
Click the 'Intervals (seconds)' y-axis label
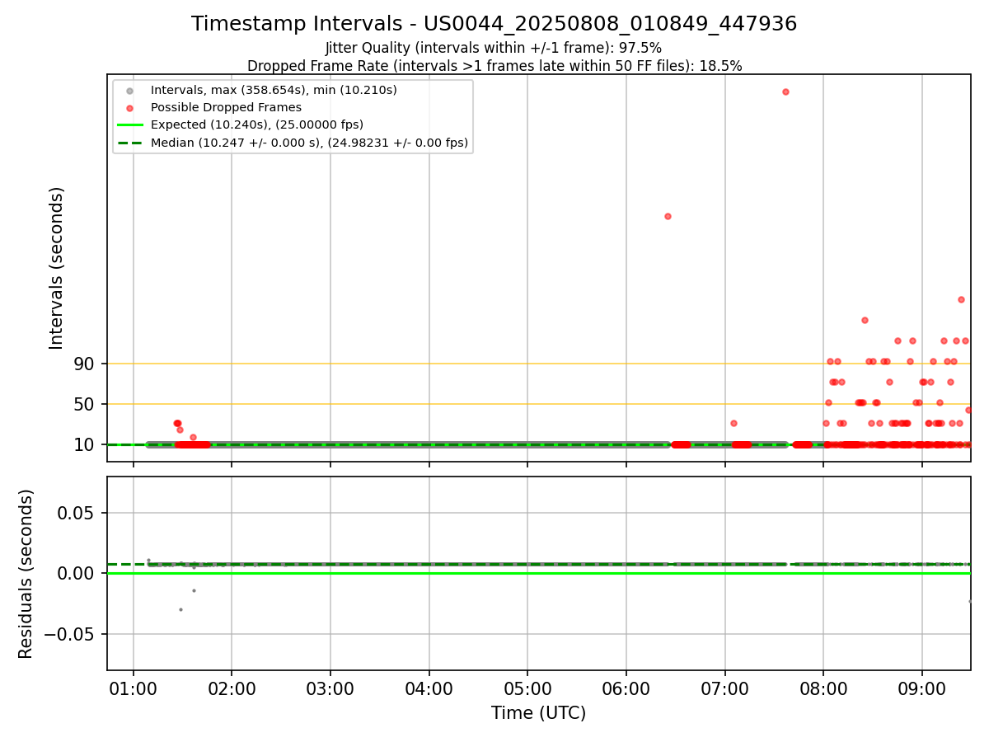pos(56,268)
